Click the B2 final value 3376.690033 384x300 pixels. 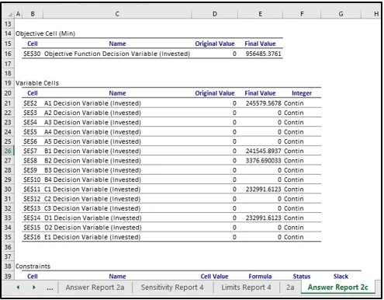click(x=263, y=160)
